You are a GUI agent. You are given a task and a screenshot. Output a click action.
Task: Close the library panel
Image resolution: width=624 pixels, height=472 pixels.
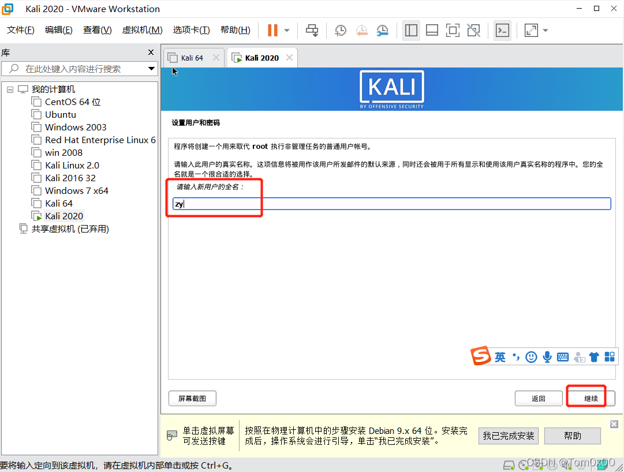[x=151, y=52]
